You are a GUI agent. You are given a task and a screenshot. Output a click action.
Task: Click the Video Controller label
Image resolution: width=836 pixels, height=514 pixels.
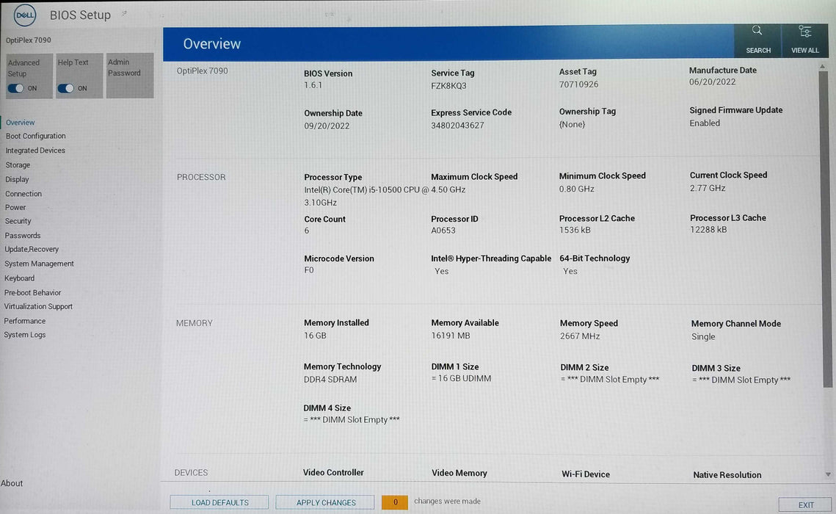333,472
